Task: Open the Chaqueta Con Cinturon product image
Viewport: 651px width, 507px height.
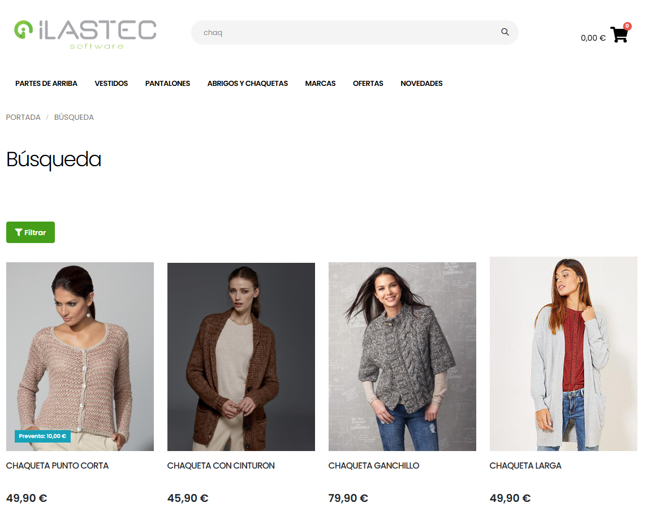Action: click(241, 357)
